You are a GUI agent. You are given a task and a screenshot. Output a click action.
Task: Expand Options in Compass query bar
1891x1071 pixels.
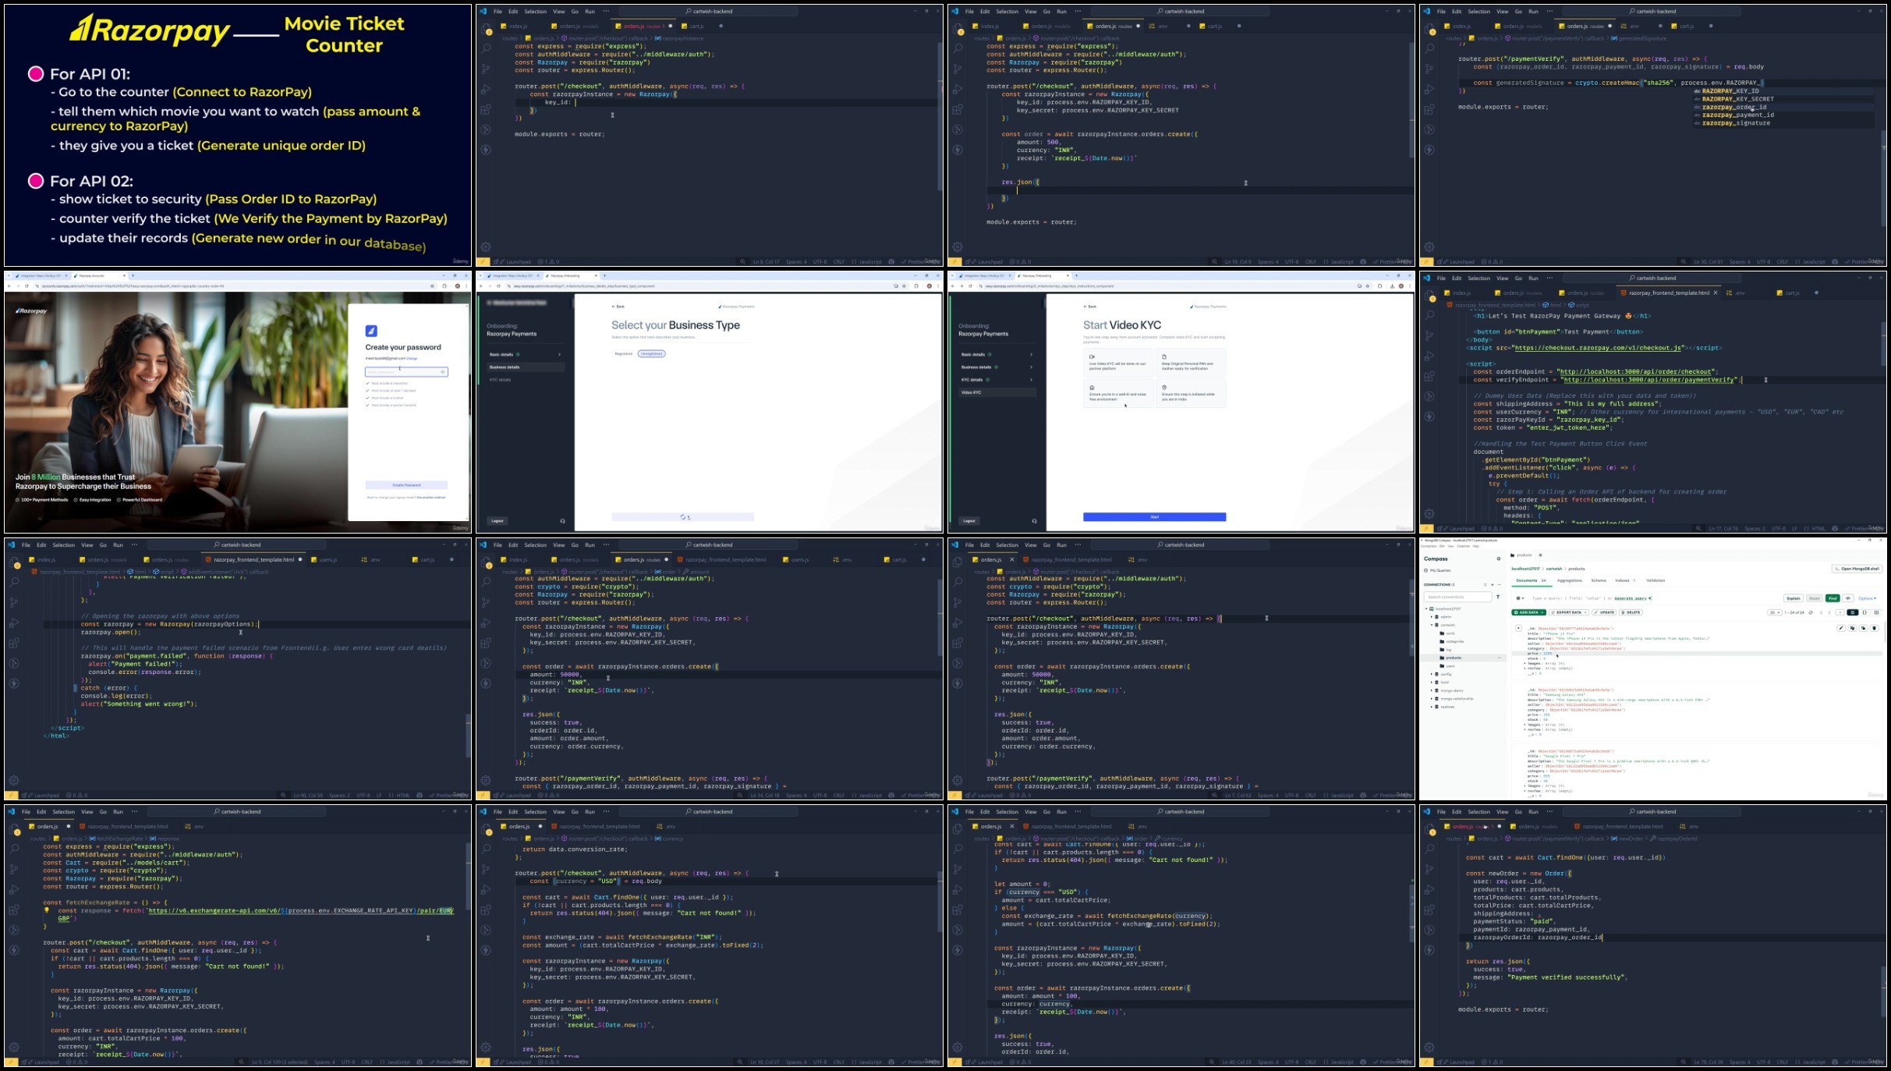[1867, 598]
